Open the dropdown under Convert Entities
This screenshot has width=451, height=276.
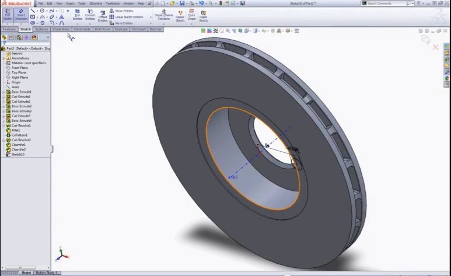[x=90, y=24]
